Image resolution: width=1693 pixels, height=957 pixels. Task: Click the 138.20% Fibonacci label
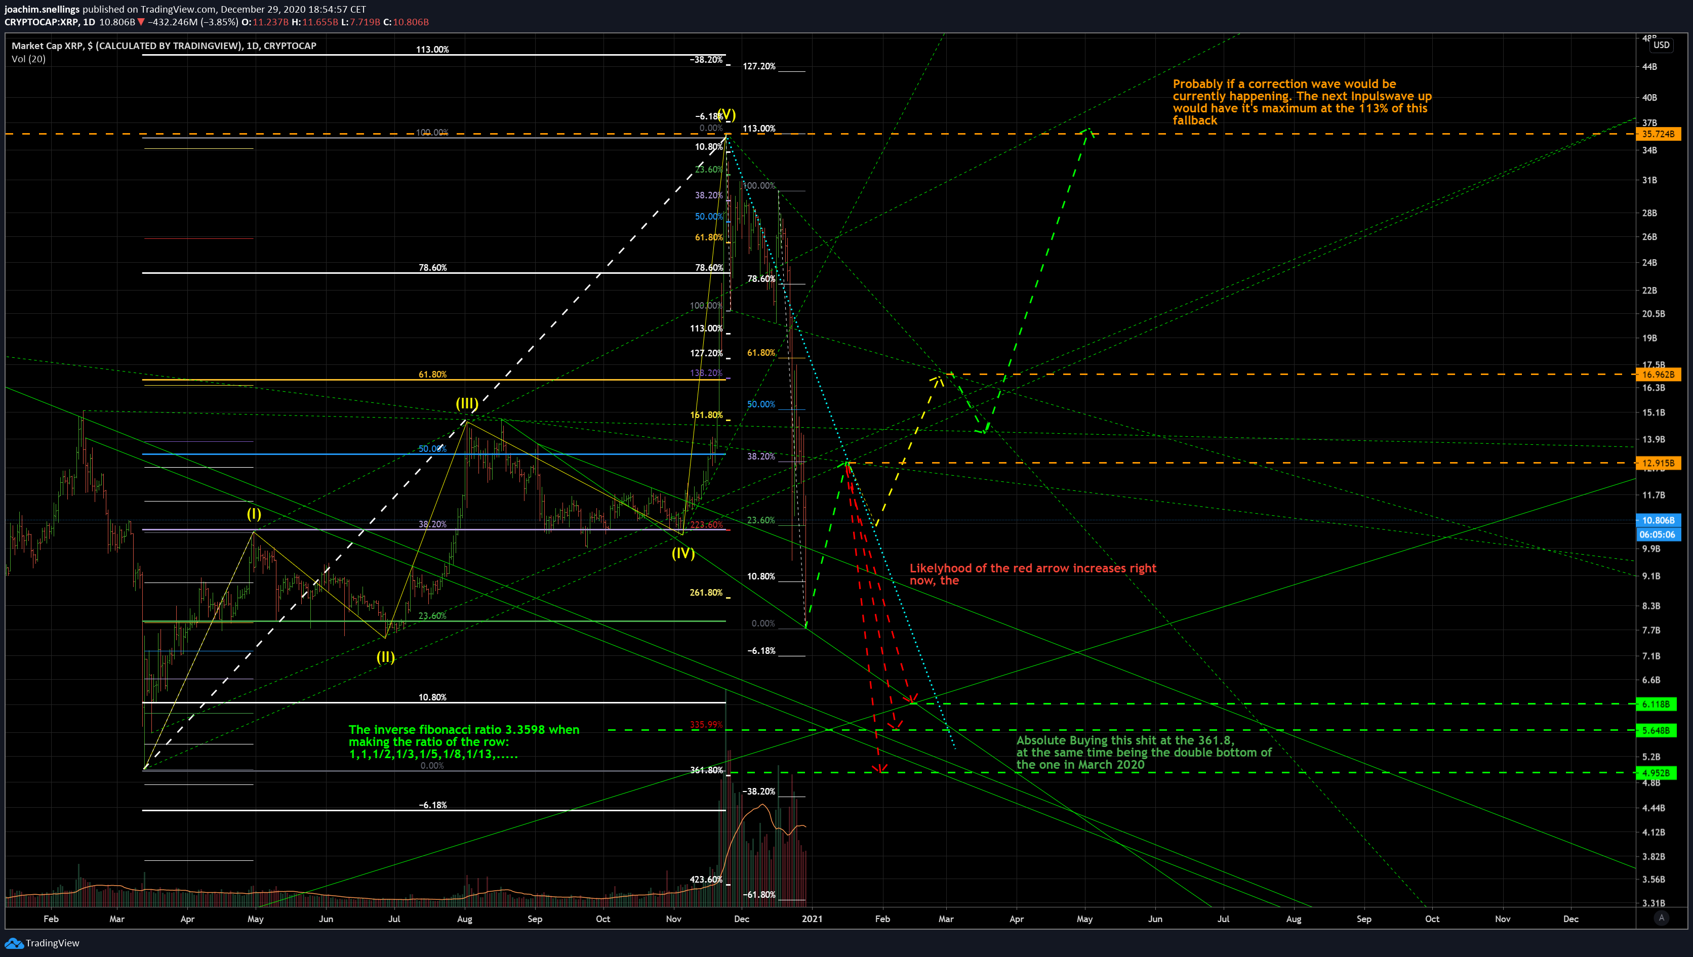[706, 372]
